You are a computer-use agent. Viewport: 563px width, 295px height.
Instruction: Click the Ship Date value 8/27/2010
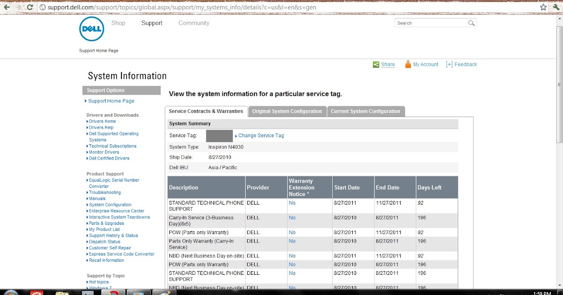coord(219,157)
